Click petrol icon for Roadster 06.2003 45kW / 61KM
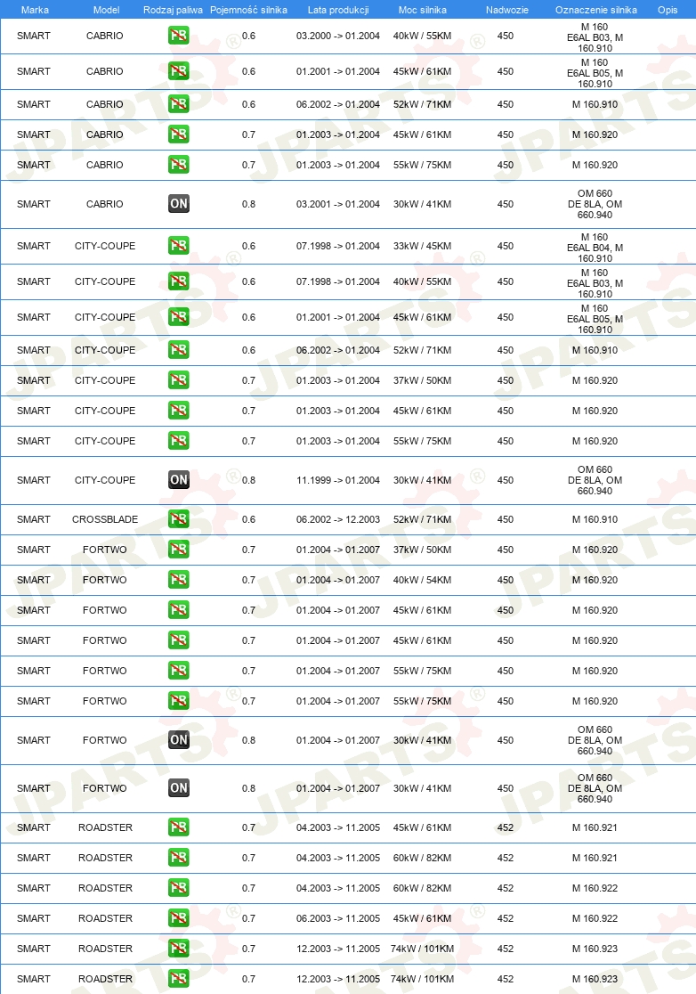The height and width of the screenshot is (994, 696). coord(179,918)
